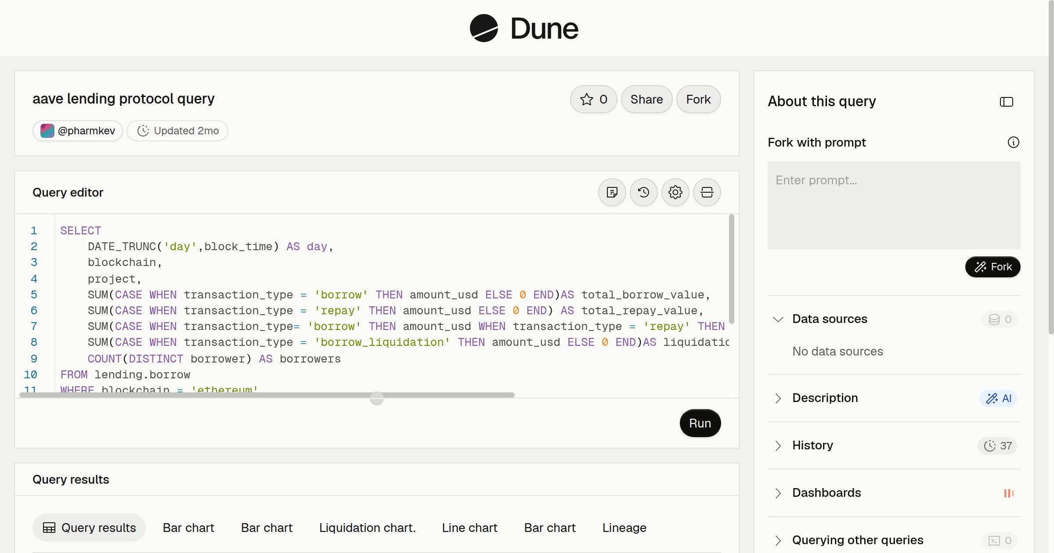The width and height of the screenshot is (1054, 553).
Task: Click the Share button
Action: pos(646,99)
